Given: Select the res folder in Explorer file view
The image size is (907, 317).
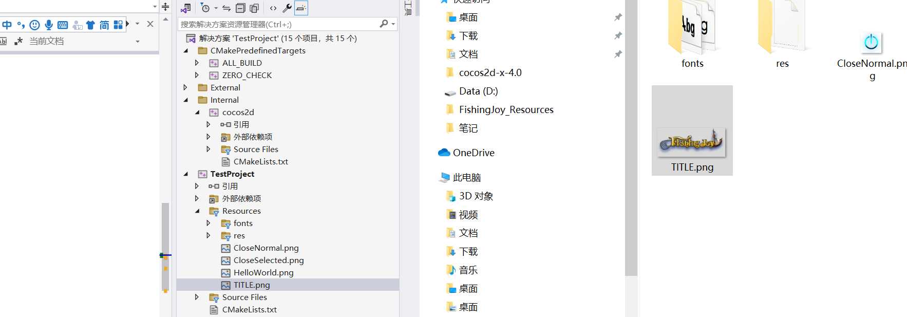Looking at the screenshot, I should (782, 34).
